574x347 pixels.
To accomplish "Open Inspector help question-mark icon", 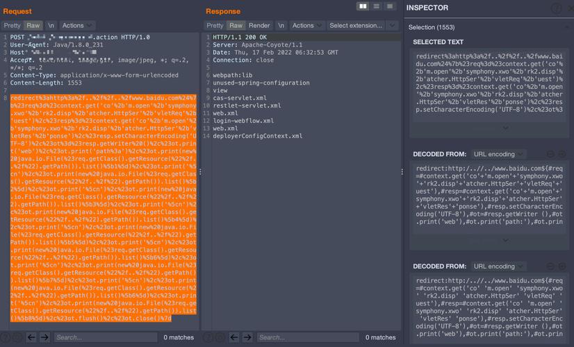I will (x=557, y=8).
